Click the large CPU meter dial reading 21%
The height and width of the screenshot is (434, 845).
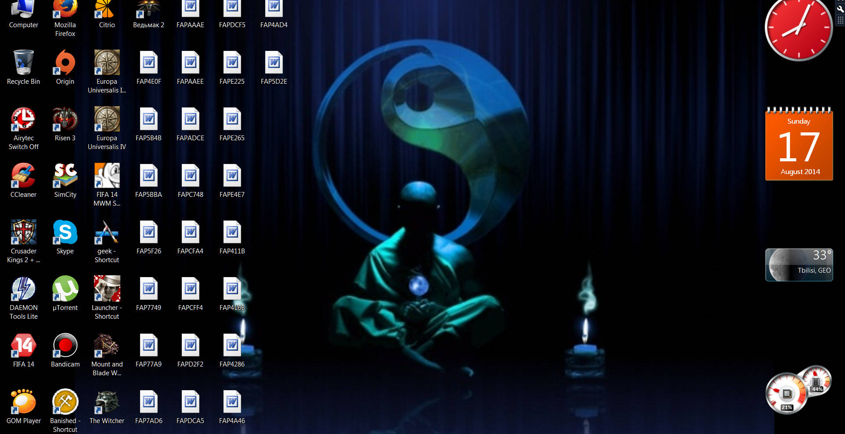(786, 394)
